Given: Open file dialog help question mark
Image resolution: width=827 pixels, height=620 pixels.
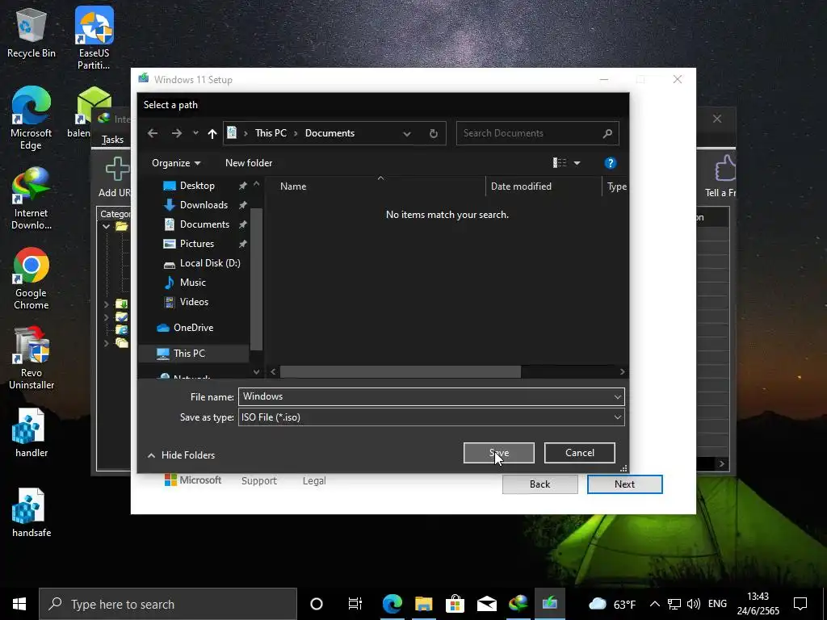Looking at the screenshot, I should 611,163.
